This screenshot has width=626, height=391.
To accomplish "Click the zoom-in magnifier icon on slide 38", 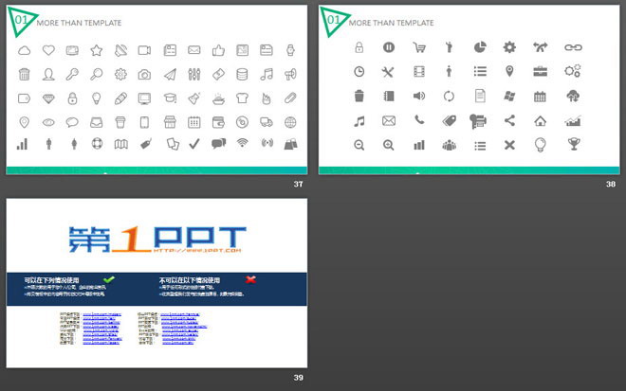I will (389, 144).
